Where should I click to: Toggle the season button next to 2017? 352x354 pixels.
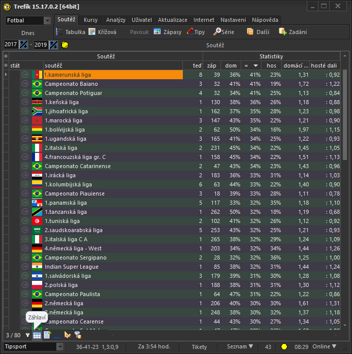pos(23,45)
